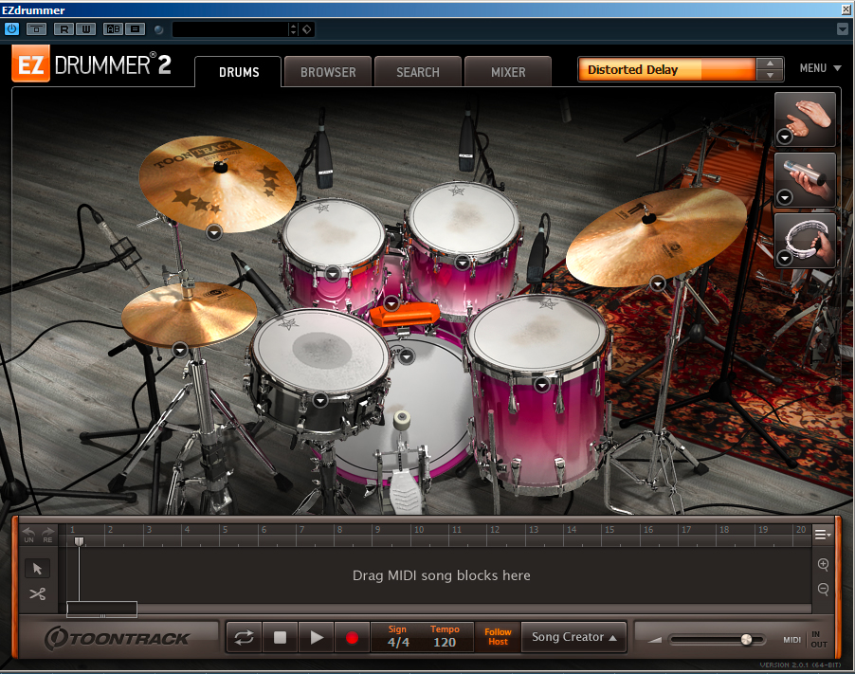Click the host toolbar button left of R
855x674 pixels.
click(37, 28)
